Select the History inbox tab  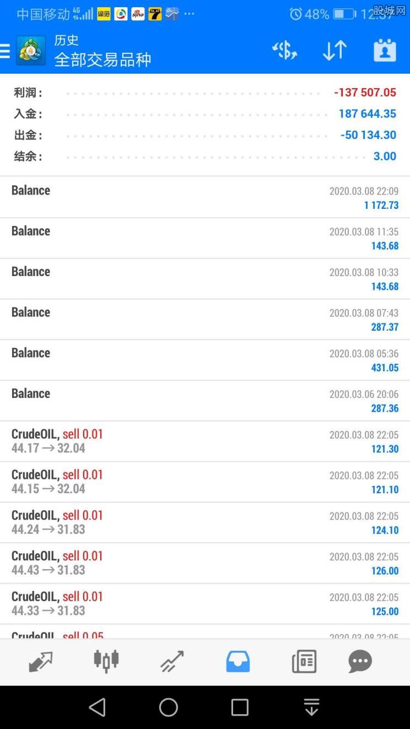(x=238, y=661)
